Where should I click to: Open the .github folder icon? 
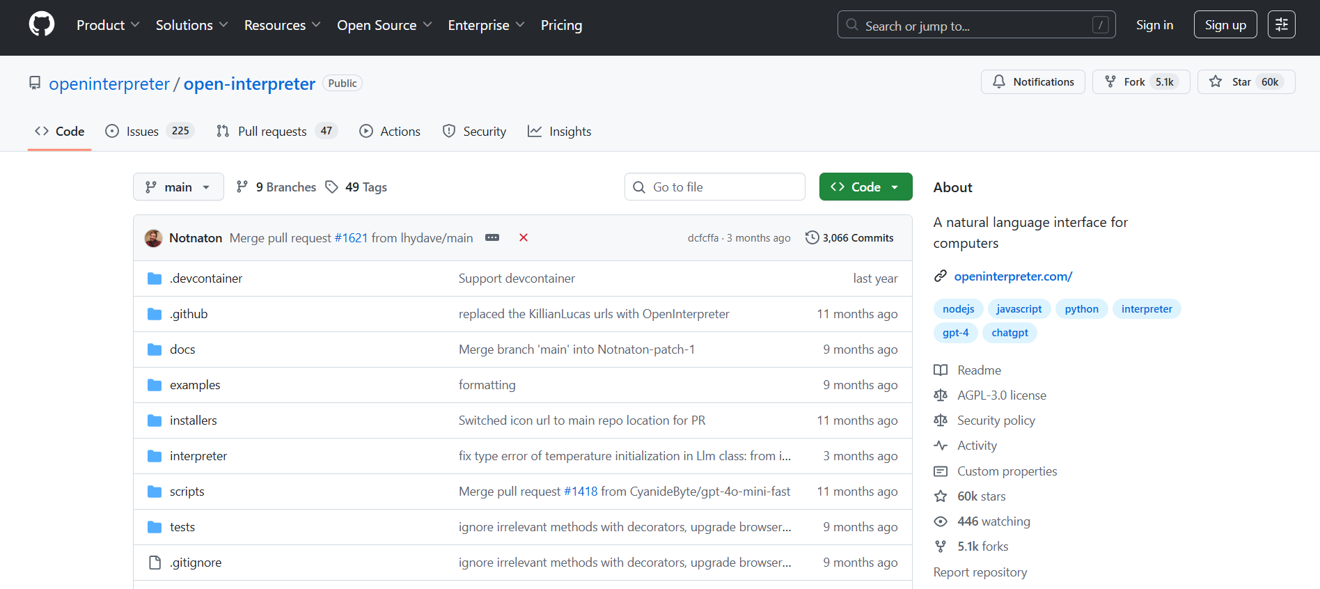coord(155,314)
